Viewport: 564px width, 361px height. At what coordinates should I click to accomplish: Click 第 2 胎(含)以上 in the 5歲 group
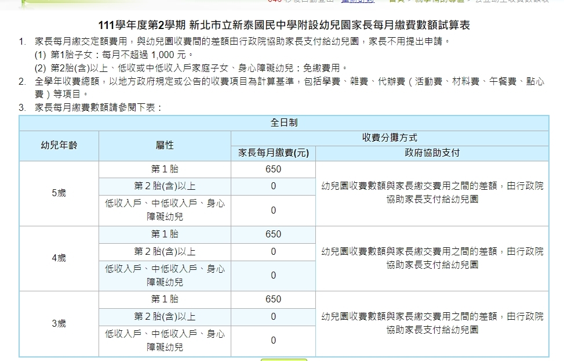165,186
